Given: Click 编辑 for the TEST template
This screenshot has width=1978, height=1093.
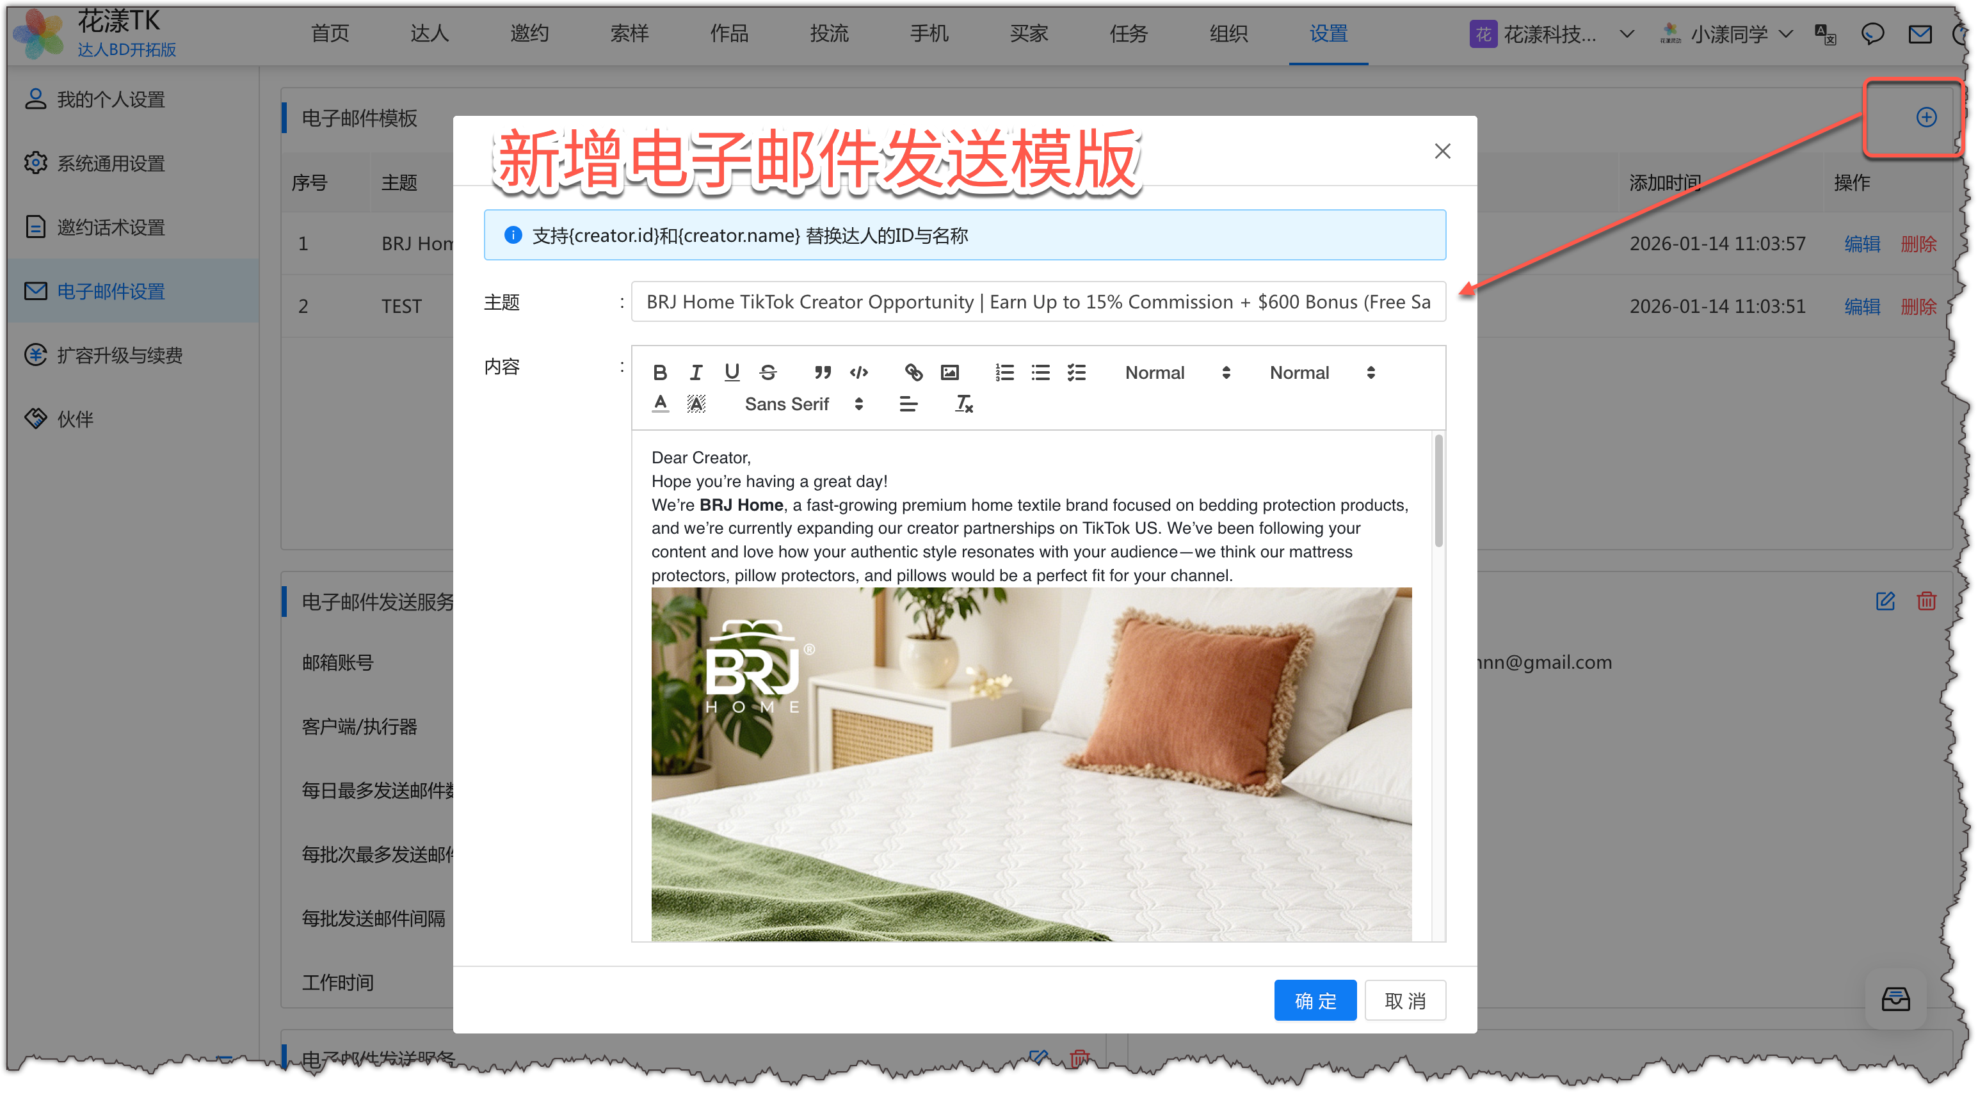Looking at the screenshot, I should [x=1861, y=307].
